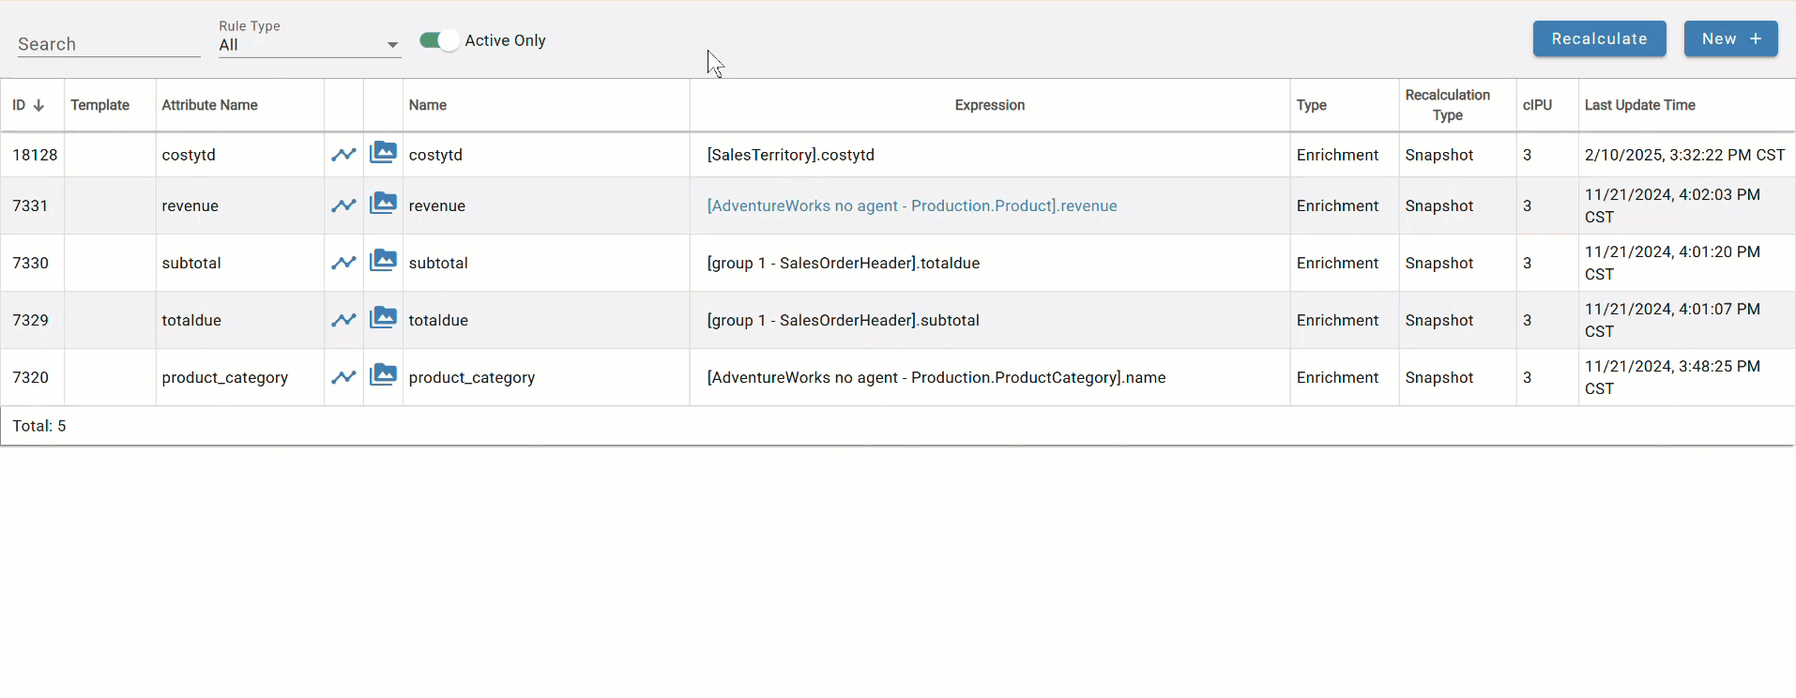This screenshot has height=698, width=1796.
Task: Open trend chart icon for costytd row
Action: 343,155
